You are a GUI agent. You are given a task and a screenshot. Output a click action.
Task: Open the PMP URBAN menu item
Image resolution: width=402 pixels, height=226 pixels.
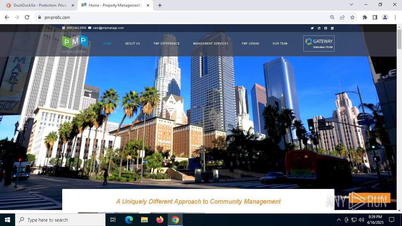(250, 44)
